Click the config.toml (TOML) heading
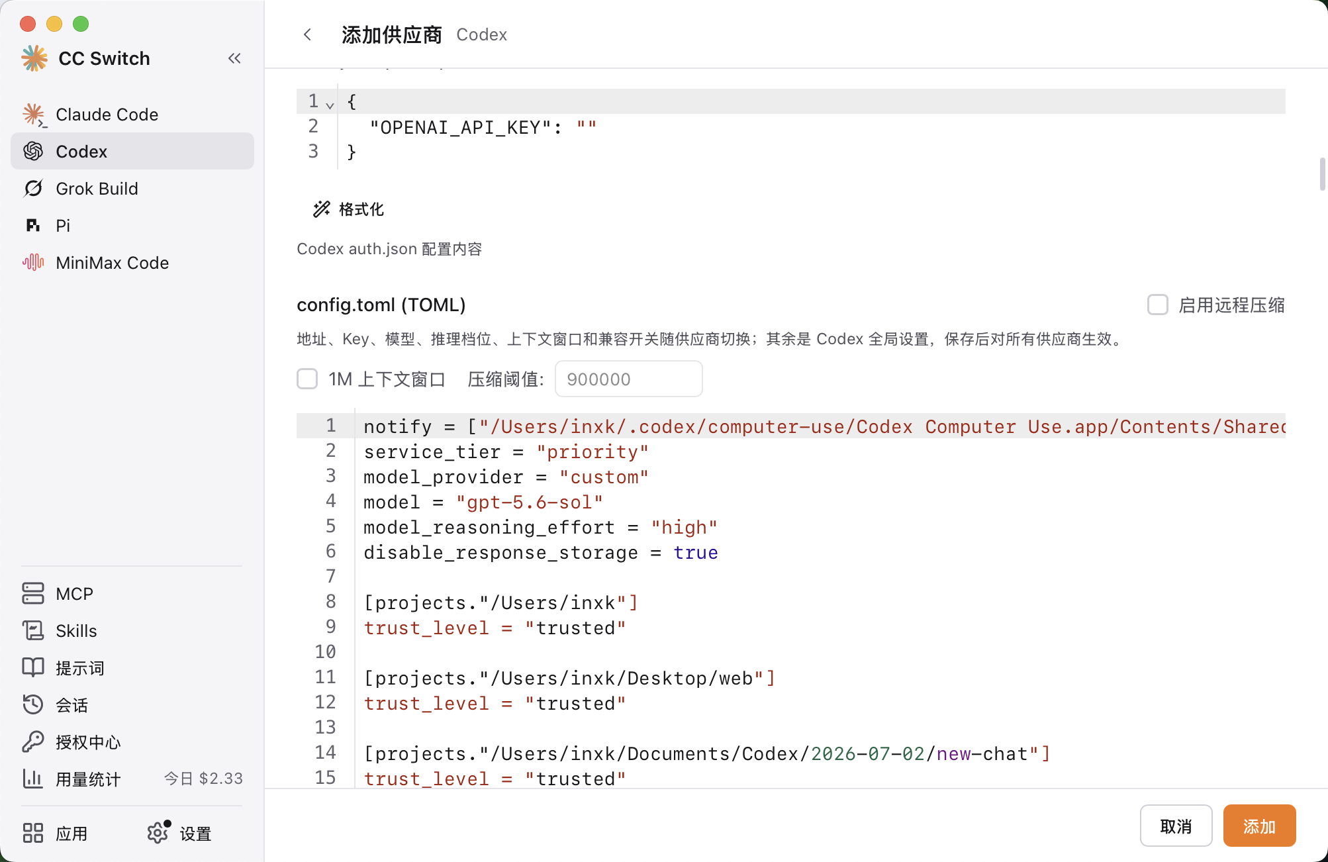 pos(381,305)
